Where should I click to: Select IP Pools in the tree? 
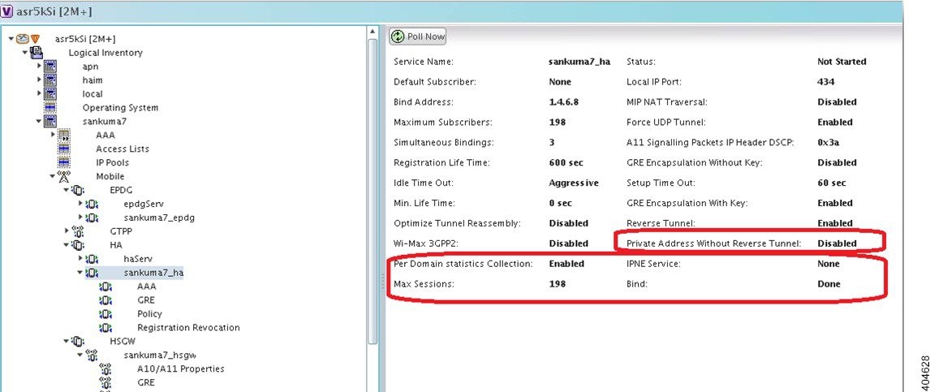point(112,162)
